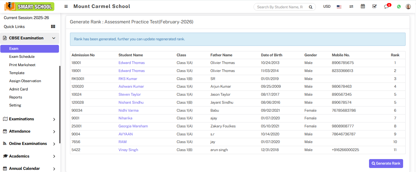Open Vinay Singh student profile link

(128, 150)
